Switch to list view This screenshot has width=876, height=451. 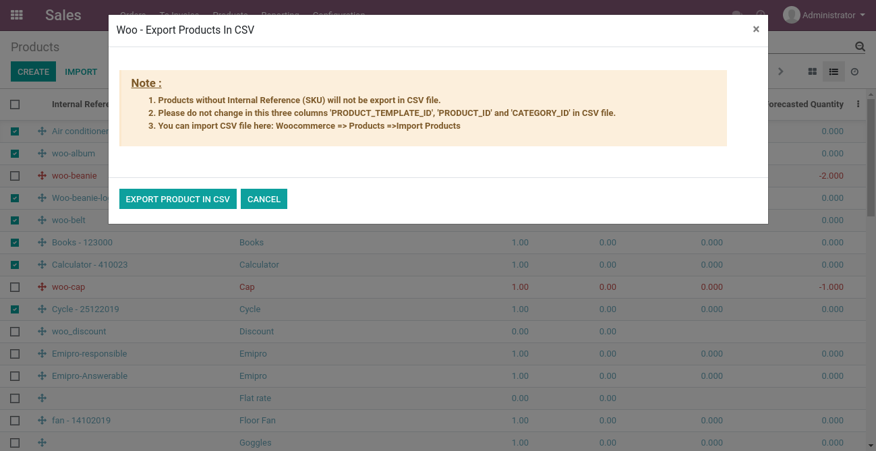point(834,71)
